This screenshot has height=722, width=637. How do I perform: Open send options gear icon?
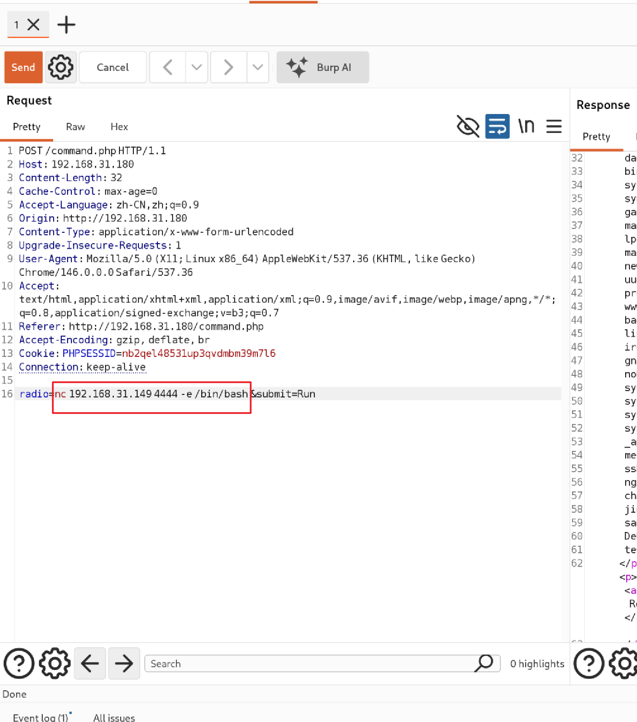(60, 67)
